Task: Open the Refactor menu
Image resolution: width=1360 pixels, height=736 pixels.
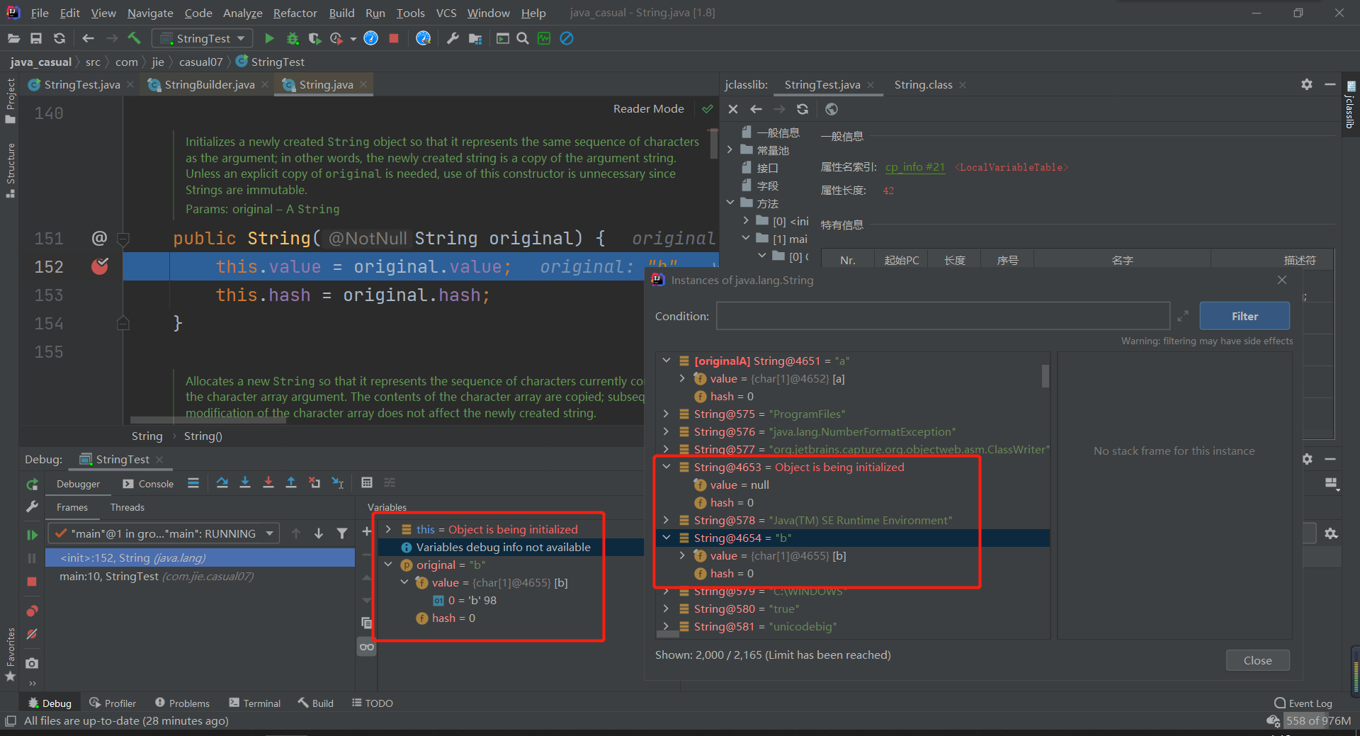Action: pos(295,13)
